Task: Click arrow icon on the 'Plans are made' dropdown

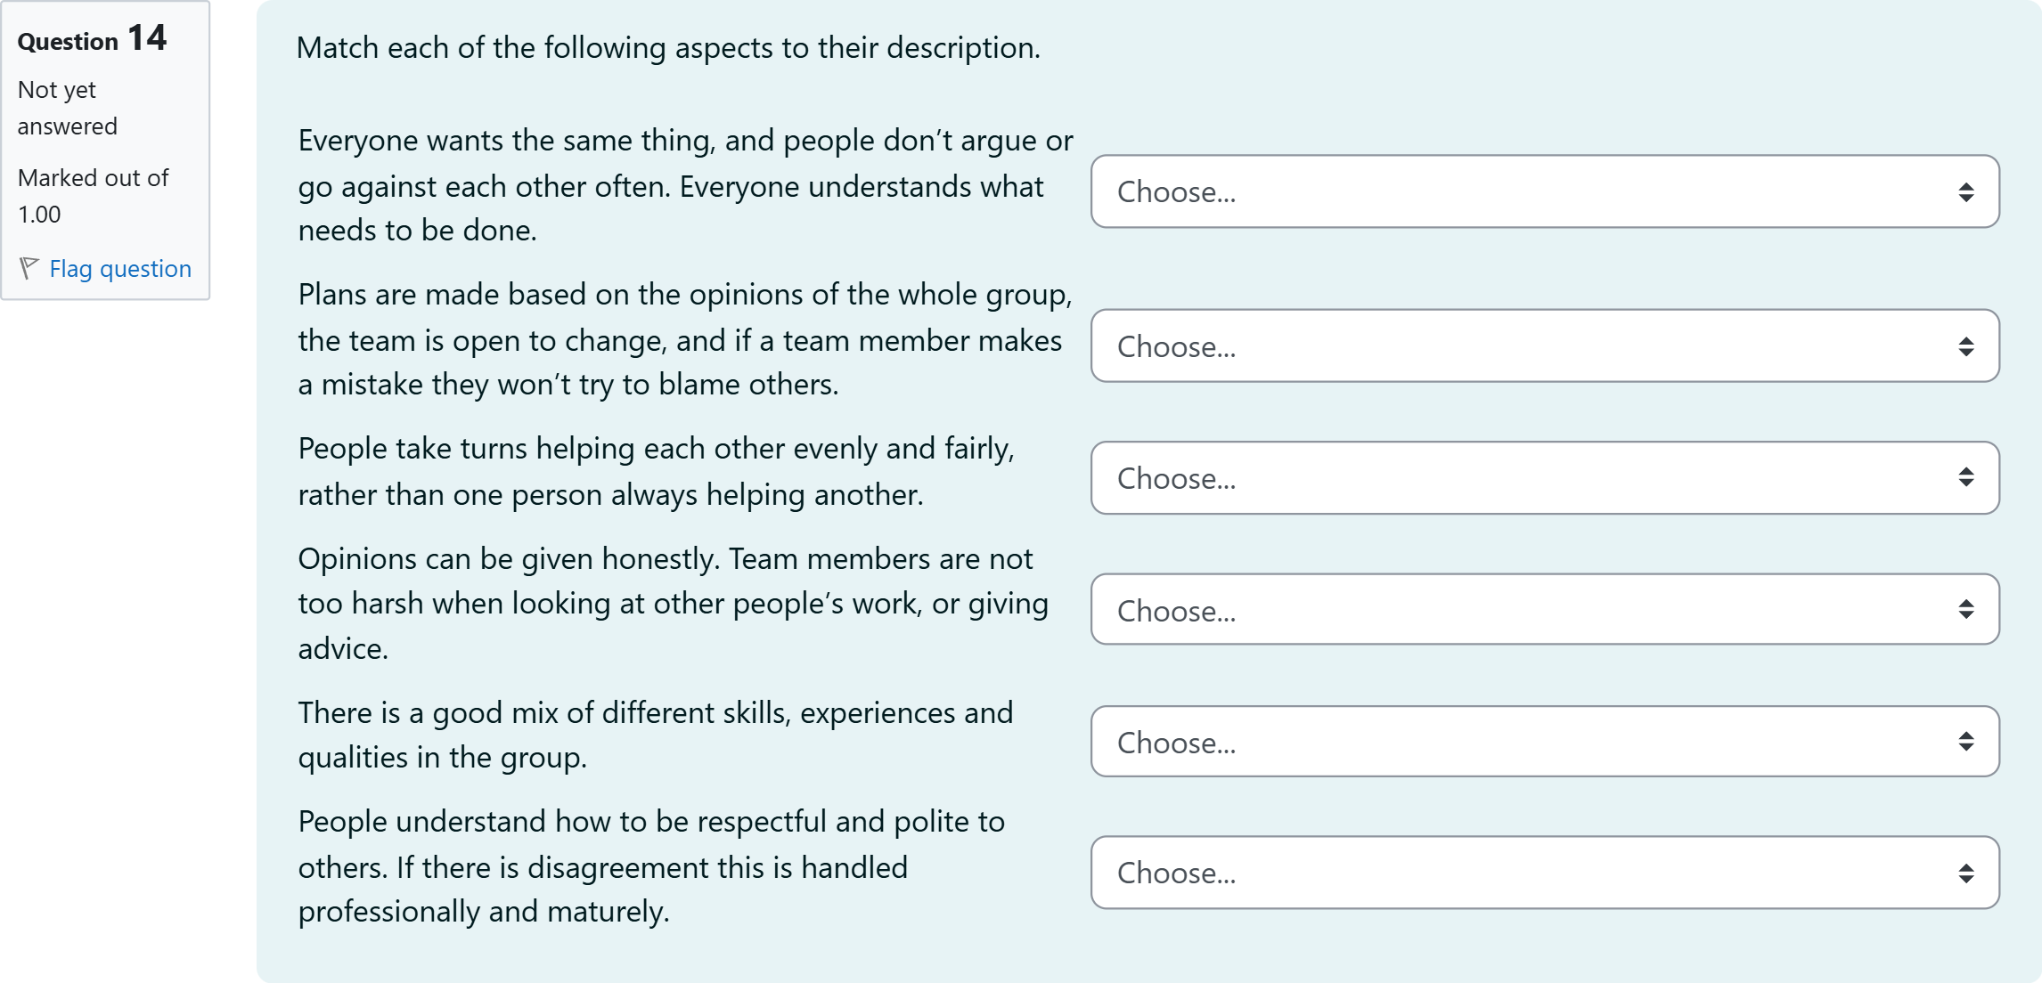Action: [1965, 346]
